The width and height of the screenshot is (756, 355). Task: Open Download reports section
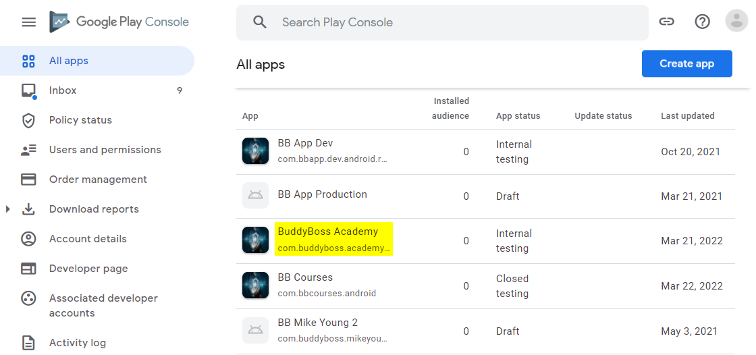coord(97,209)
